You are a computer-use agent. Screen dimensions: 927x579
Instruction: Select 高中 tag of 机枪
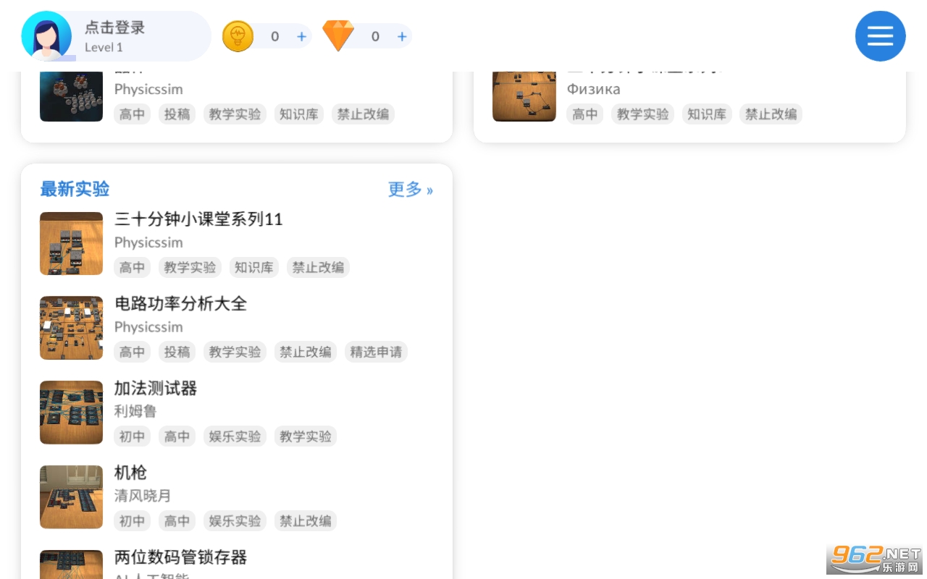pyautogui.click(x=177, y=521)
